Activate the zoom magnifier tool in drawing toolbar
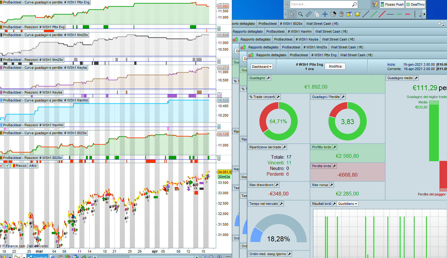Screen dimensions: 447x258 [x=301, y=14]
